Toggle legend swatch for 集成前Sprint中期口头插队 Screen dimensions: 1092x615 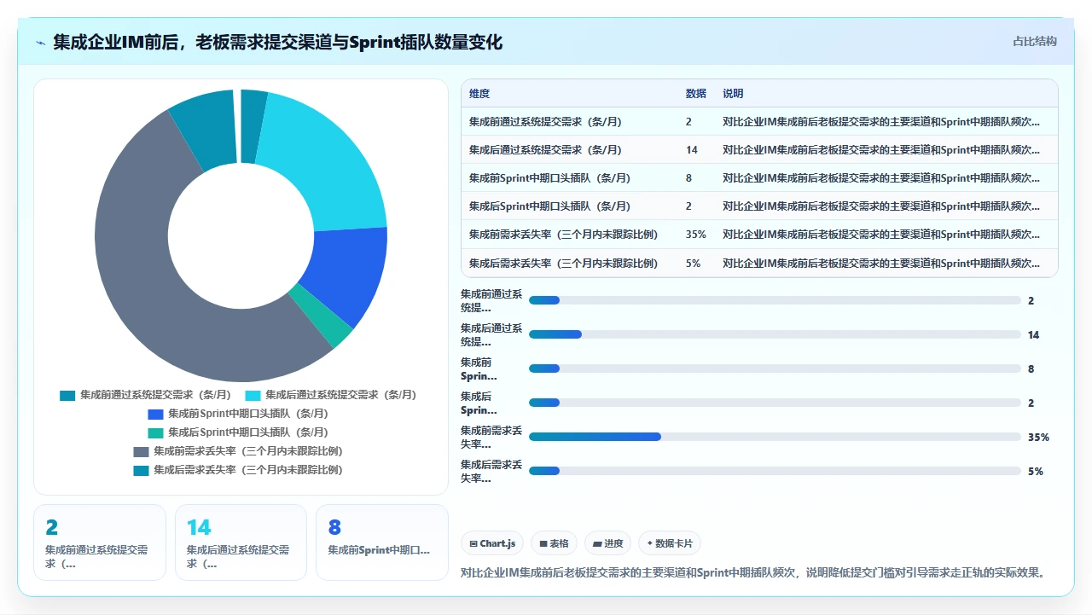pyautogui.click(x=155, y=415)
